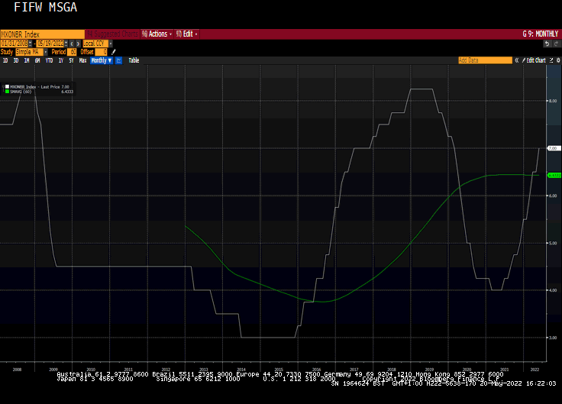Open the Local CCY currency dropdown
Screen dimensions: 562x404
click(95, 44)
